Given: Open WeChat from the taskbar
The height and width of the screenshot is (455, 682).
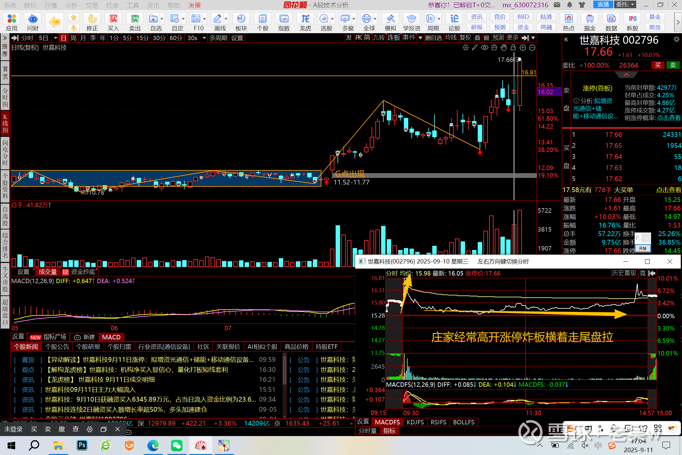Looking at the screenshot, I should tap(177, 446).
